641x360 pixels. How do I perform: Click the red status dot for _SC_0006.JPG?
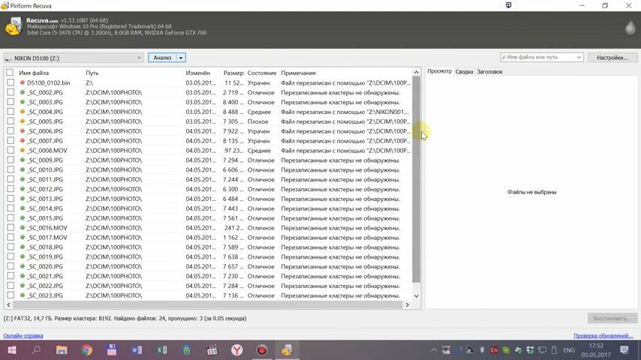pos(23,130)
